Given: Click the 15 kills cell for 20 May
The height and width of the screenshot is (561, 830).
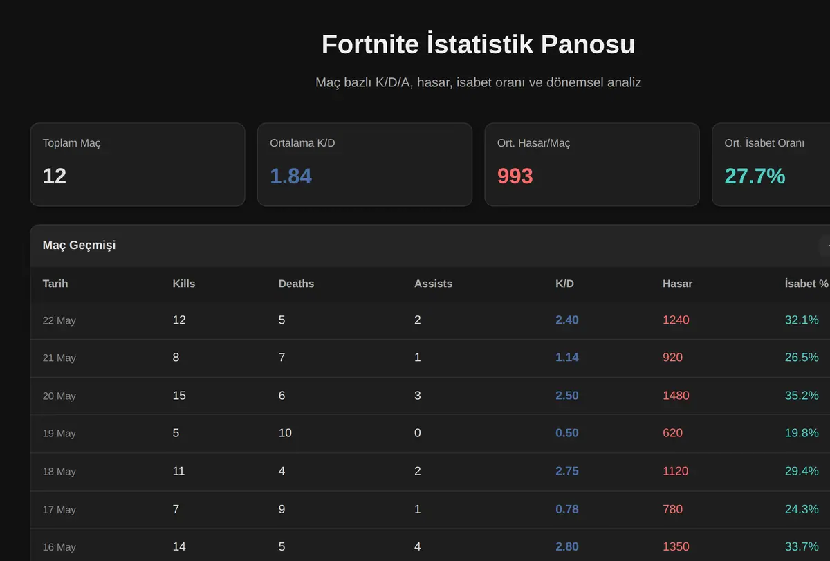Looking at the screenshot, I should (x=179, y=396).
